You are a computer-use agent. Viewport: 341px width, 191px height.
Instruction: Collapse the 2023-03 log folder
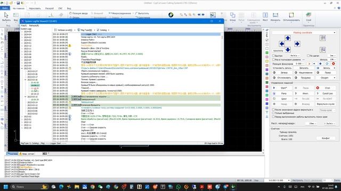pyautogui.click(x=22, y=68)
